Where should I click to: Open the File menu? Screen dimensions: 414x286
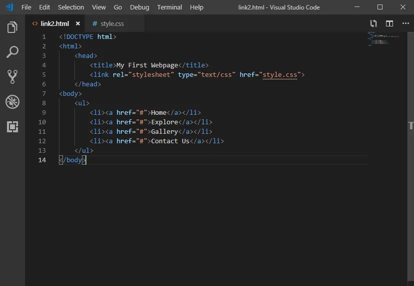tap(26, 7)
